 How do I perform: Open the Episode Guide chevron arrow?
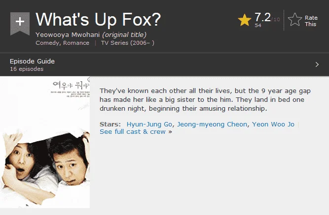click(x=317, y=64)
